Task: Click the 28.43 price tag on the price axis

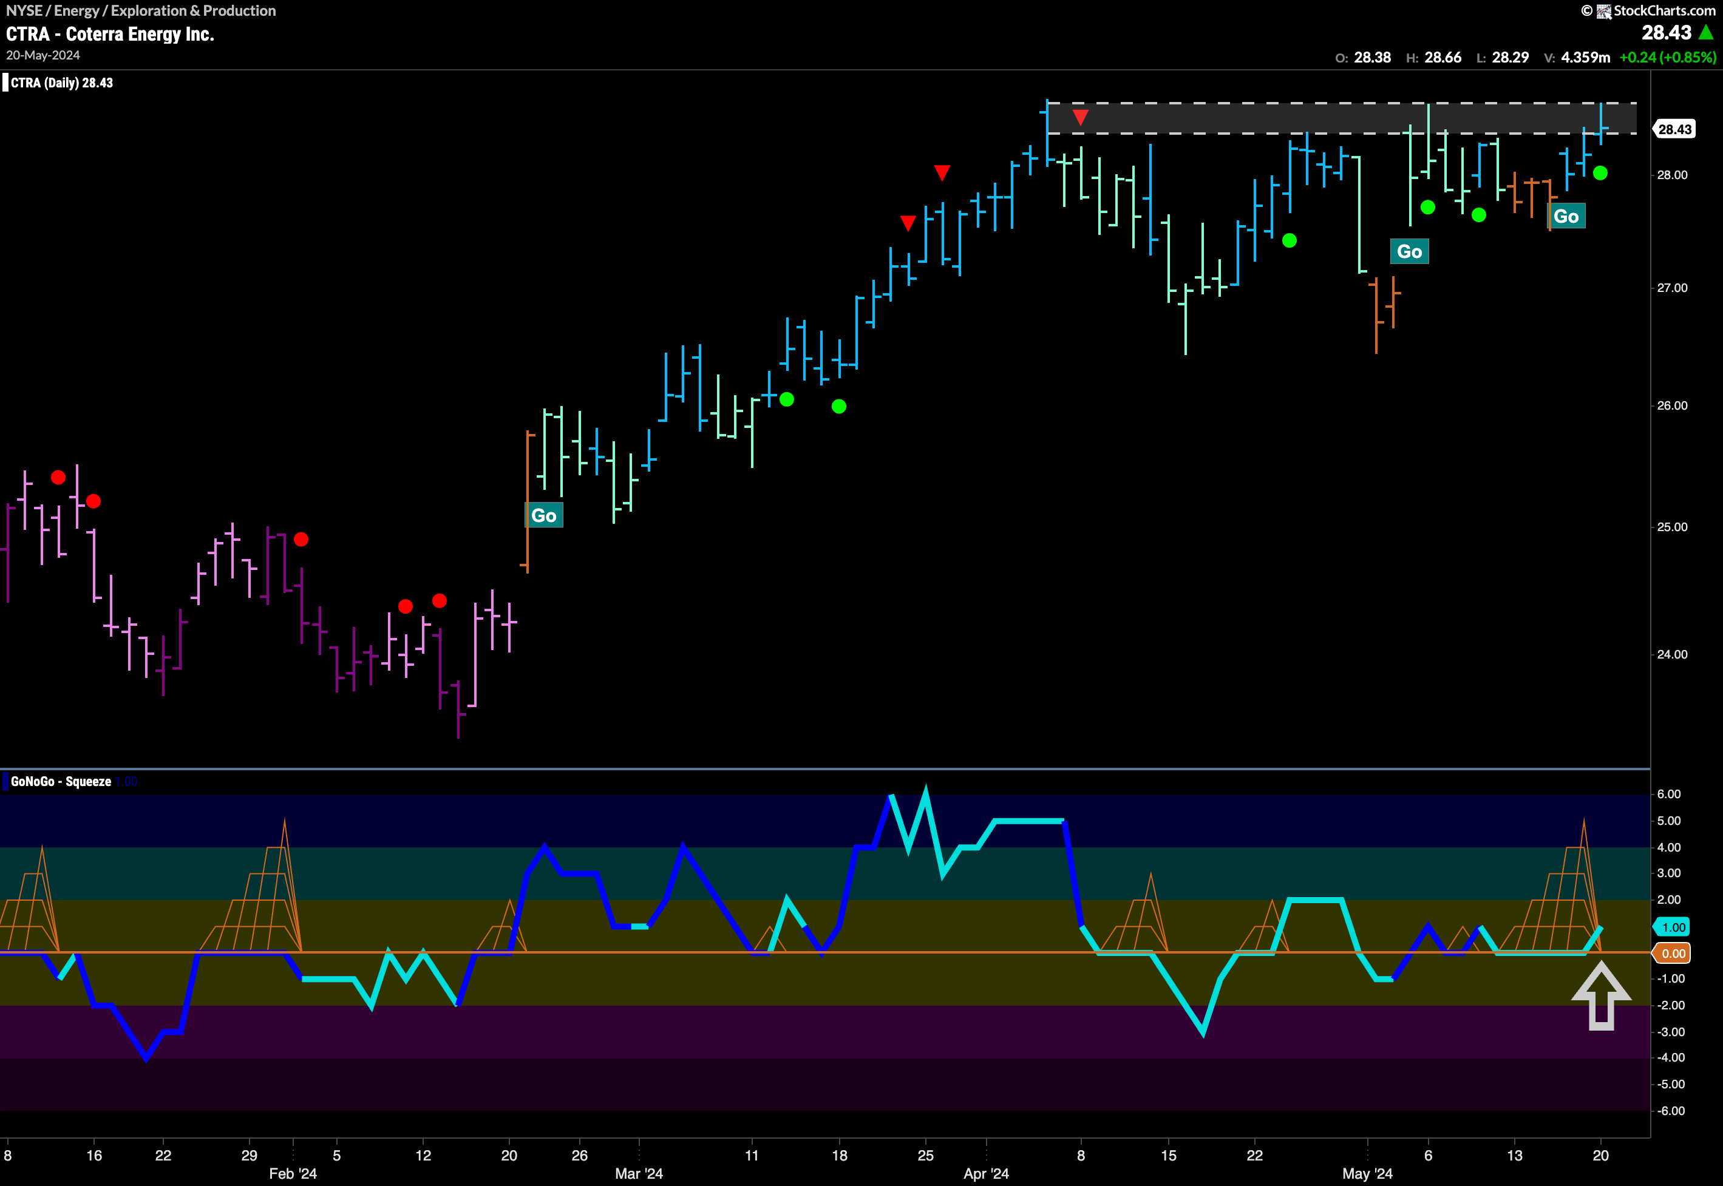Action: (x=1674, y=129)
